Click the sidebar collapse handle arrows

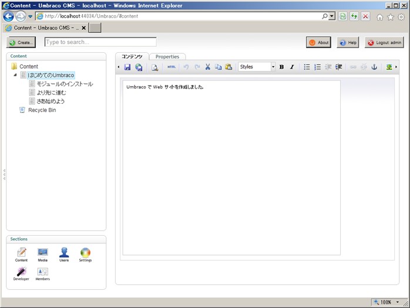pyautogui.click(x=4, y=174)
